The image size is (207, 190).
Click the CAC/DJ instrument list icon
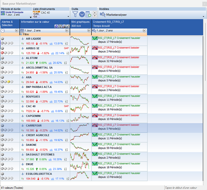[36, 14]
